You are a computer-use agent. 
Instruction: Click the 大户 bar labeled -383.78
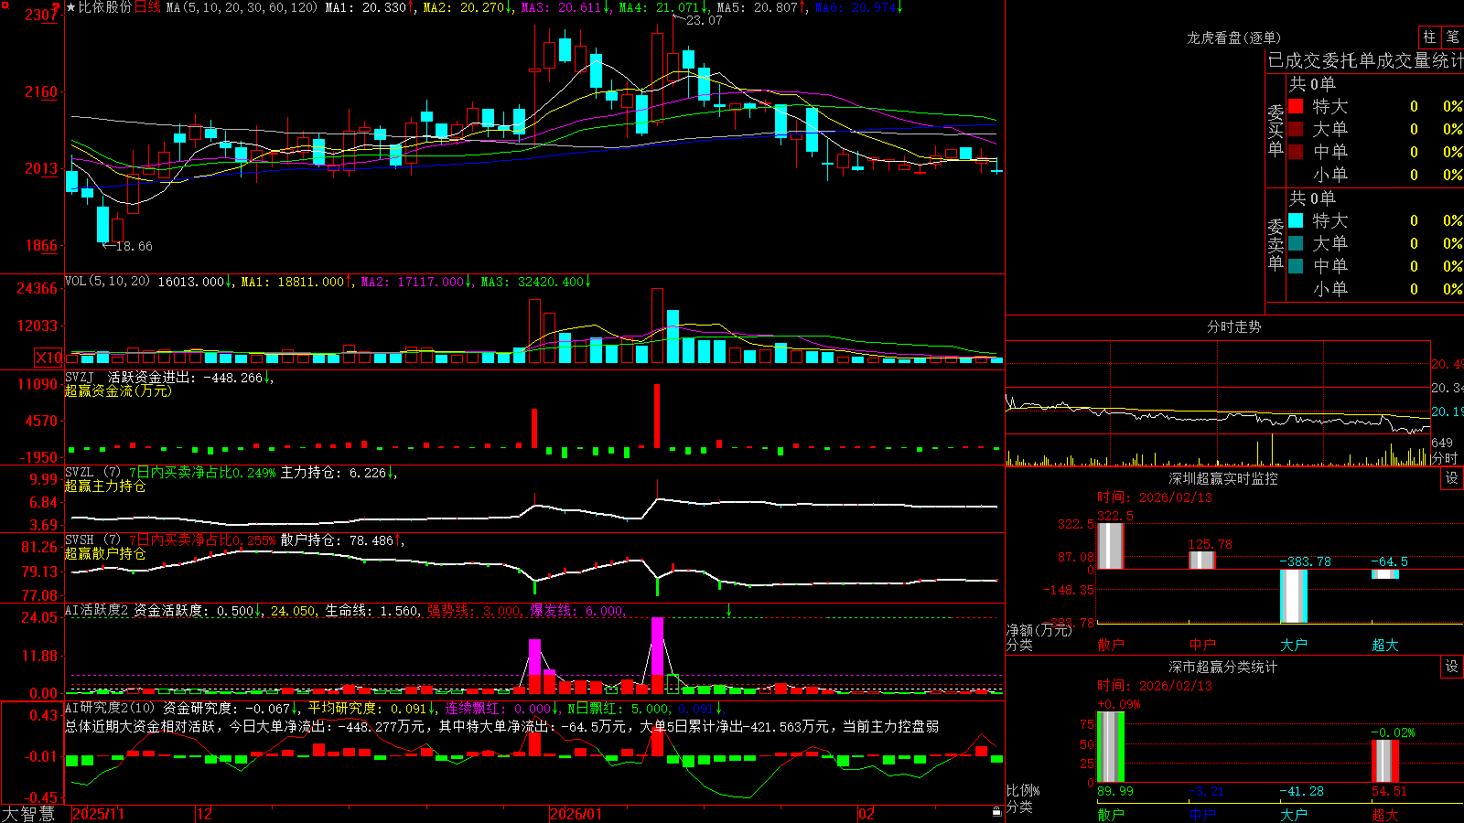(x=1293, y=596)
